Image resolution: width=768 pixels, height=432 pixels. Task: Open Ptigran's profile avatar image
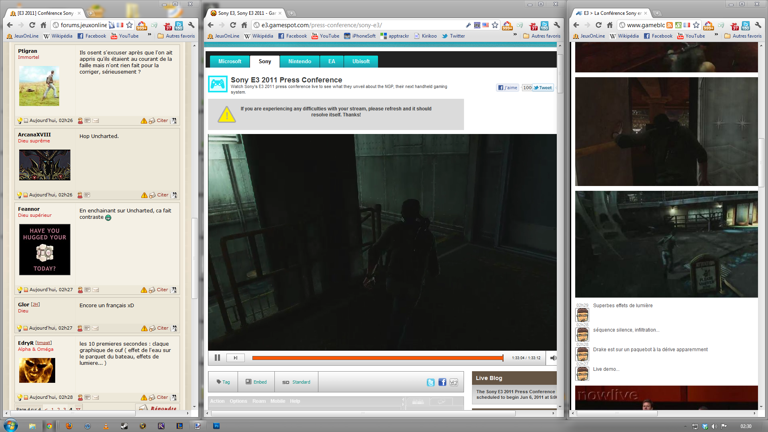tap(39, 86)
